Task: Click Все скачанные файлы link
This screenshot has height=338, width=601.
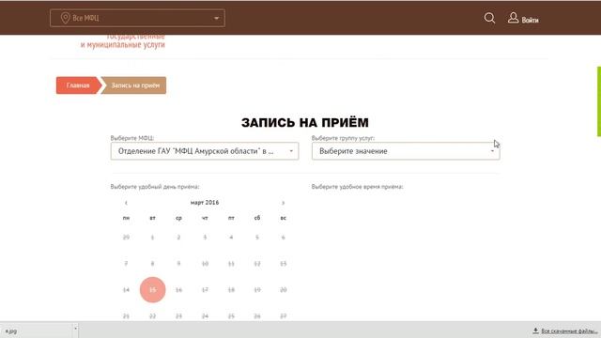Action: pyautogui.click(x=569, y=331)
